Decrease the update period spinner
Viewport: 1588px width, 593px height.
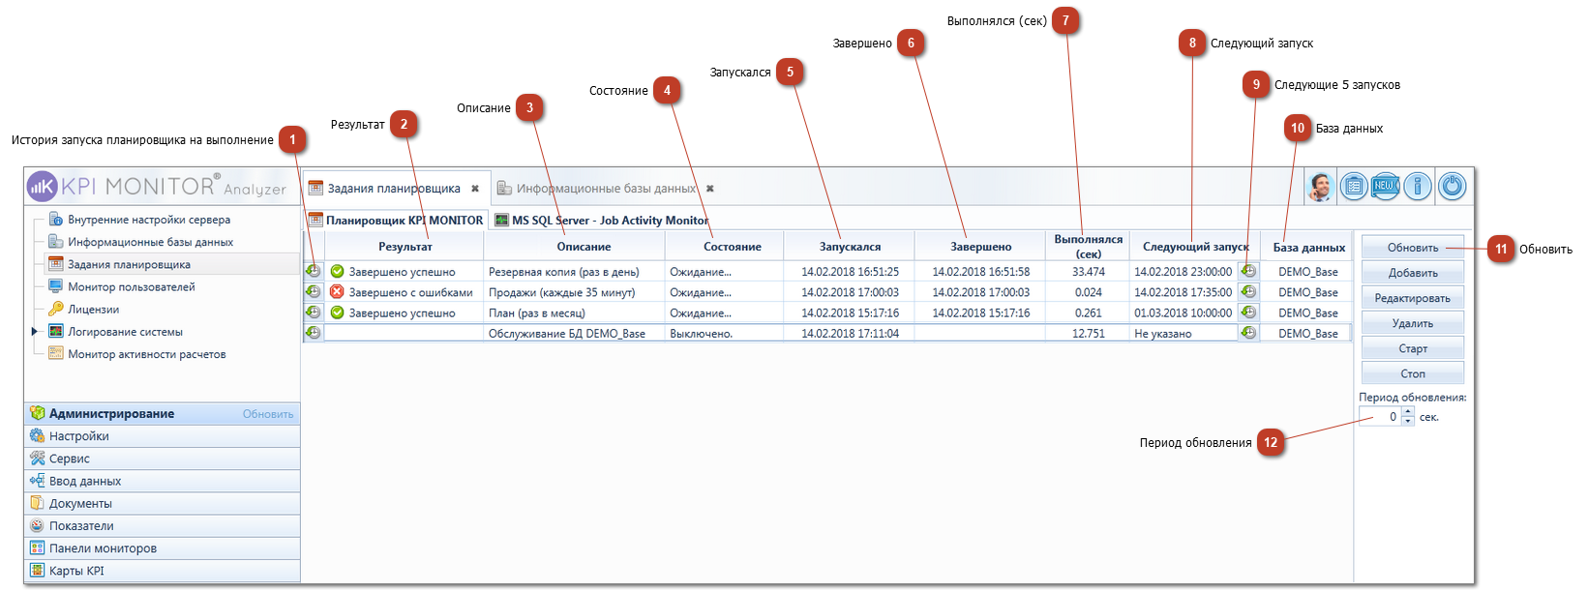click(1408, 421)
